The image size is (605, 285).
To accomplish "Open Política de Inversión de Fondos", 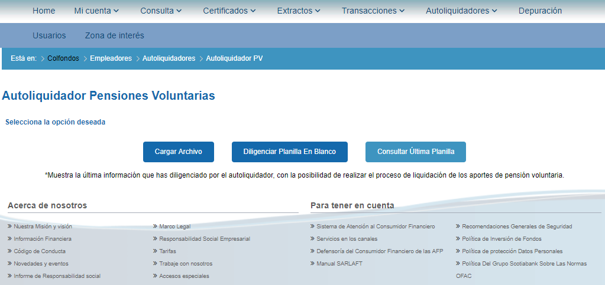I will point(502,239).
